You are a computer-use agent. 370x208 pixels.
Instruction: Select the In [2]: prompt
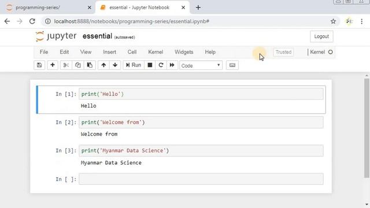[x=66, y=122]
